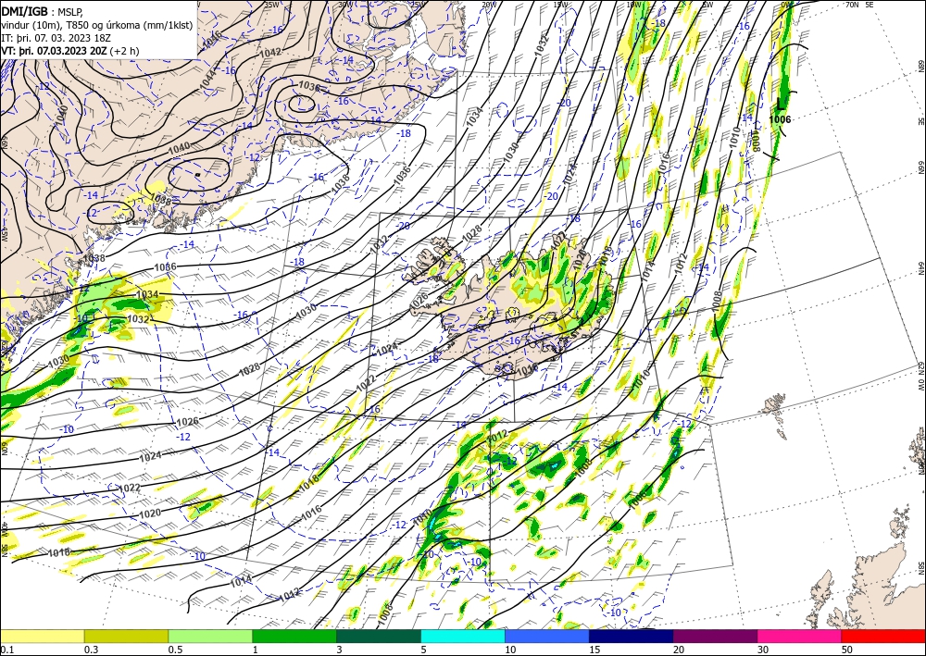The height and width of the screenshot is (656, 926).
Task: Click the cyan 5–10 legend swatch
Action: coord(462,636)
